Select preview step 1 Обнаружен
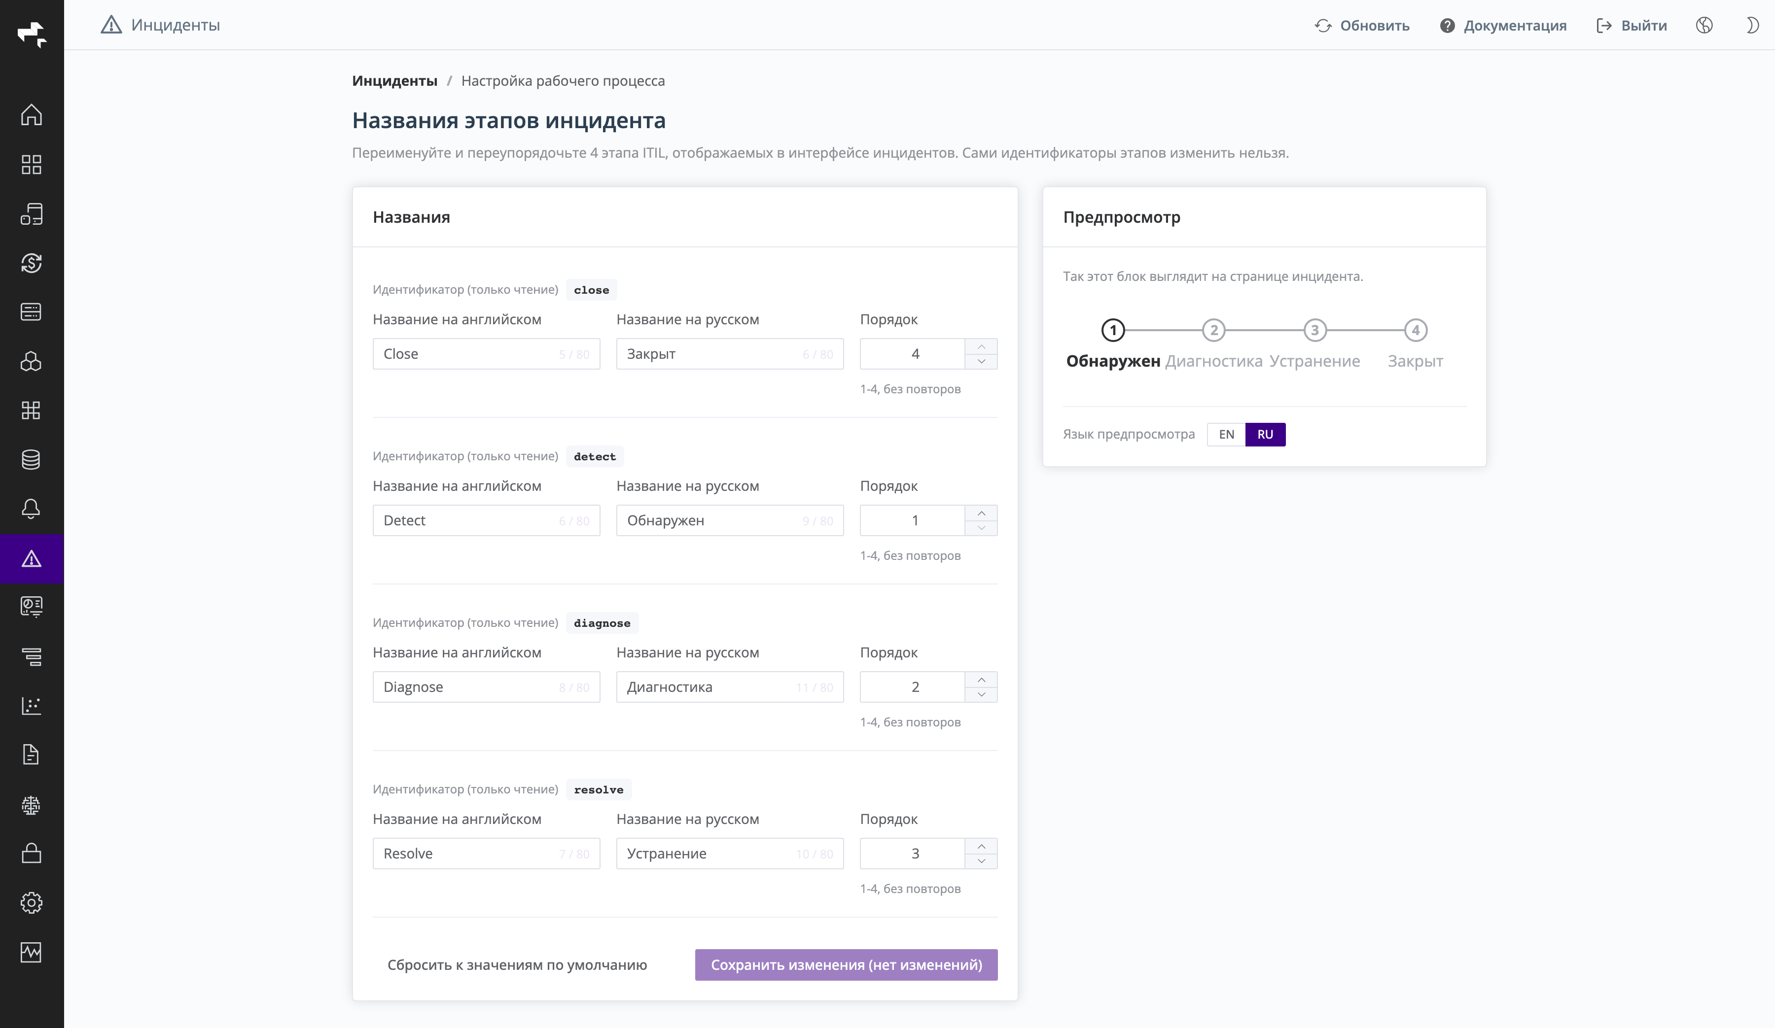 click(1113, 345)
